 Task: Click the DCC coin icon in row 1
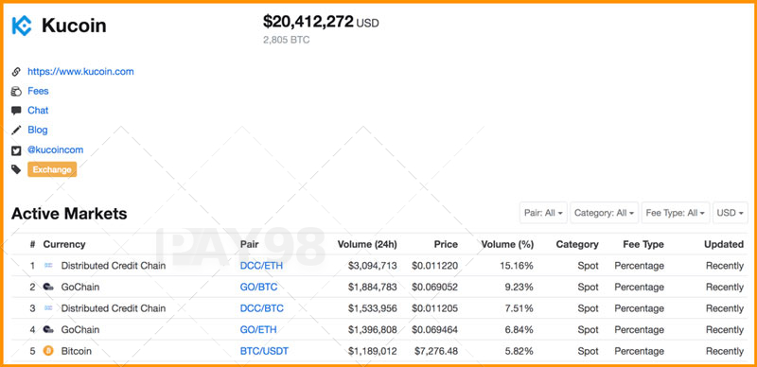(x=48, y=266)
